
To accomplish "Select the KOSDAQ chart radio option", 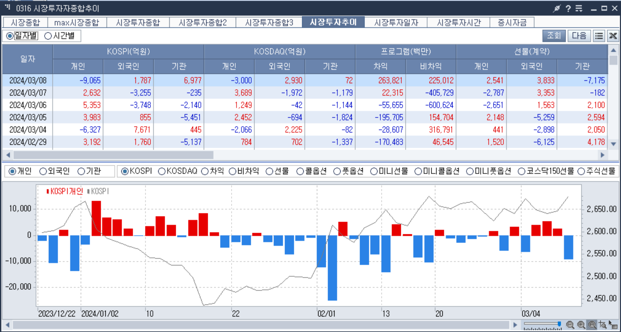I will (x=162, y=172).
